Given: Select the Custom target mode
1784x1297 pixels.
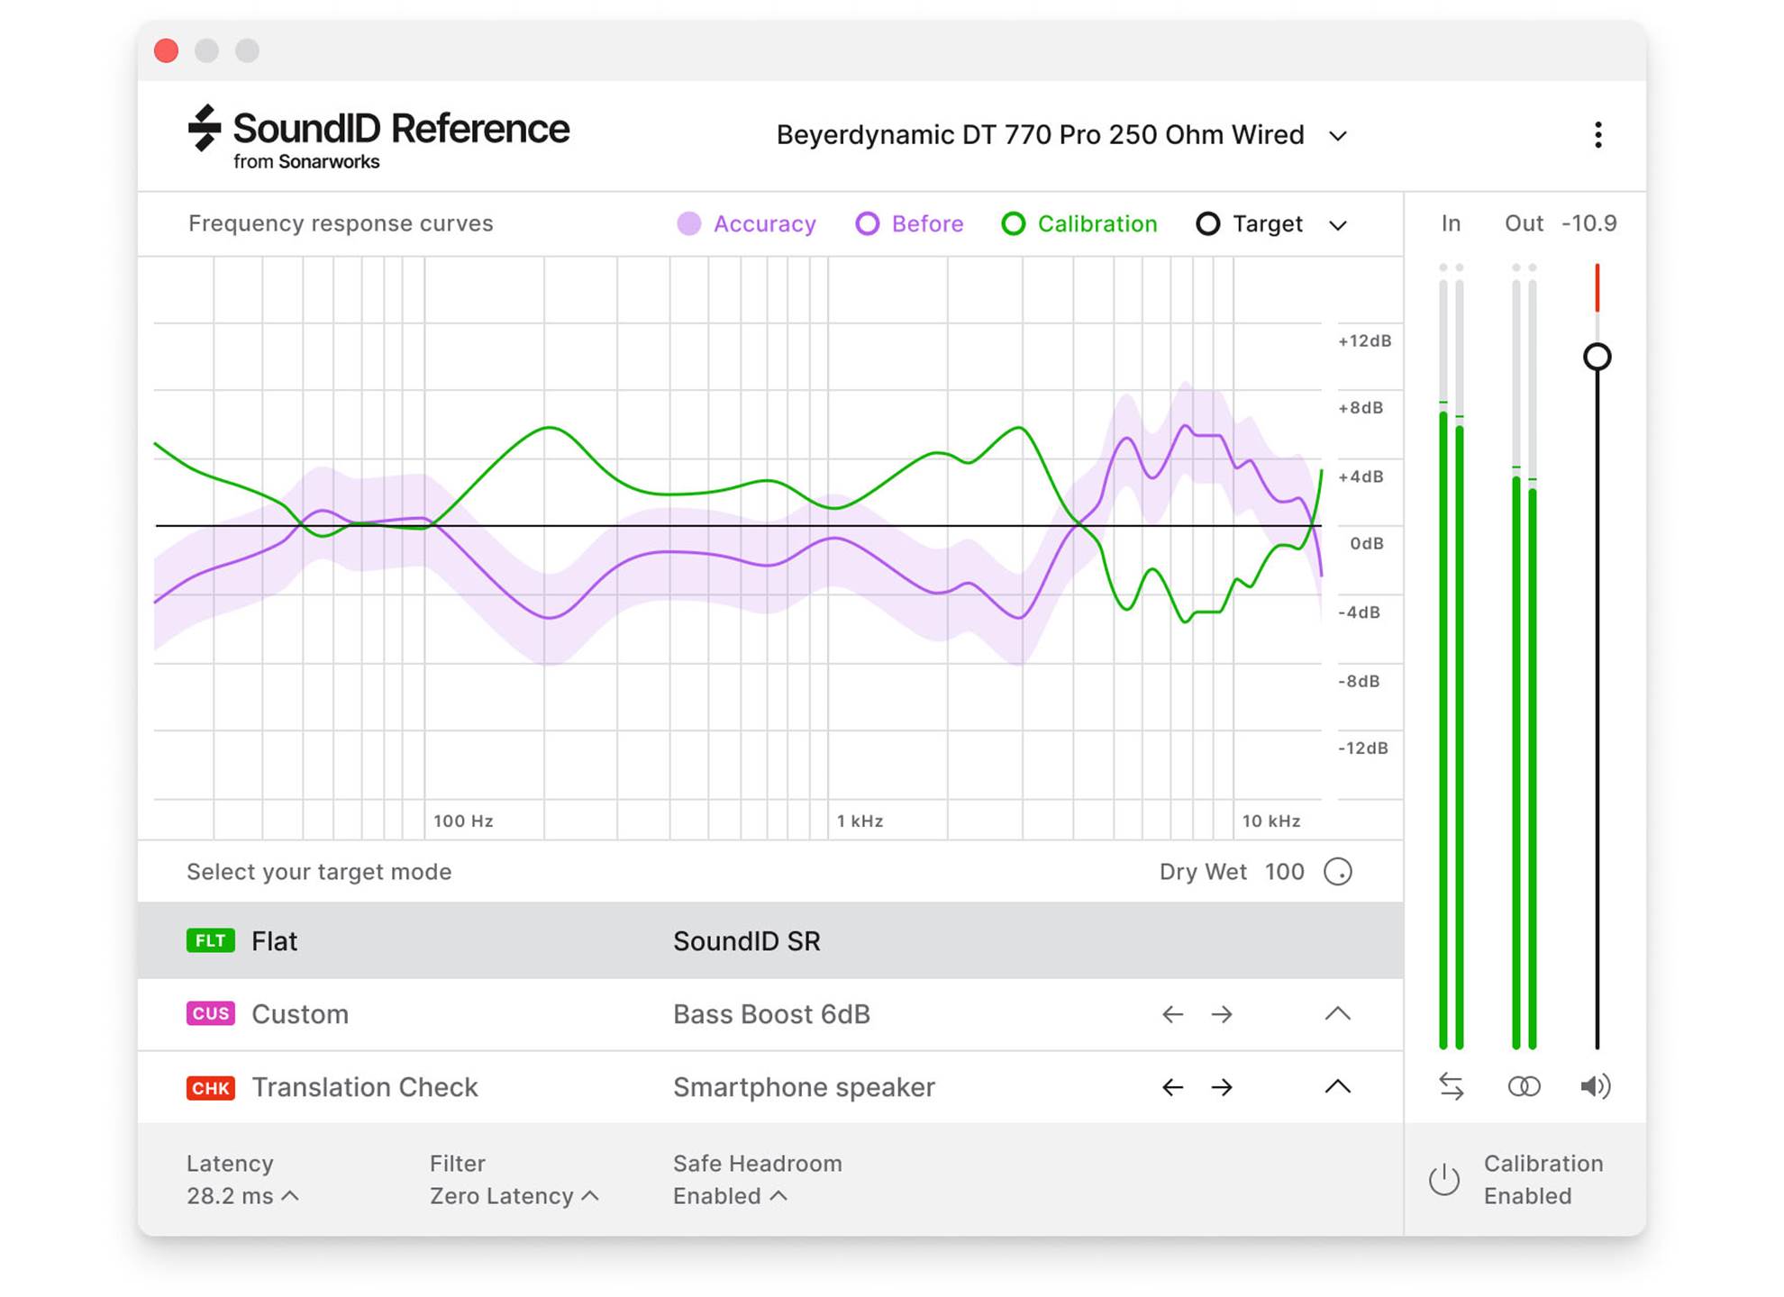Looking at the screenshot, I should click(x=299, y=1014).
